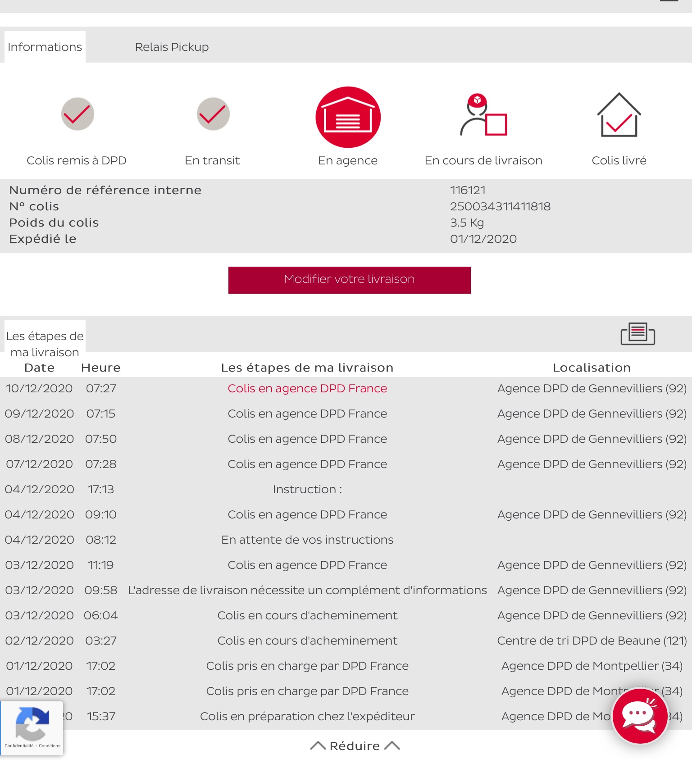Click the 09/12/2020 07:15 row status
Screen dimensions: 692x768
[x=307, y=414]
